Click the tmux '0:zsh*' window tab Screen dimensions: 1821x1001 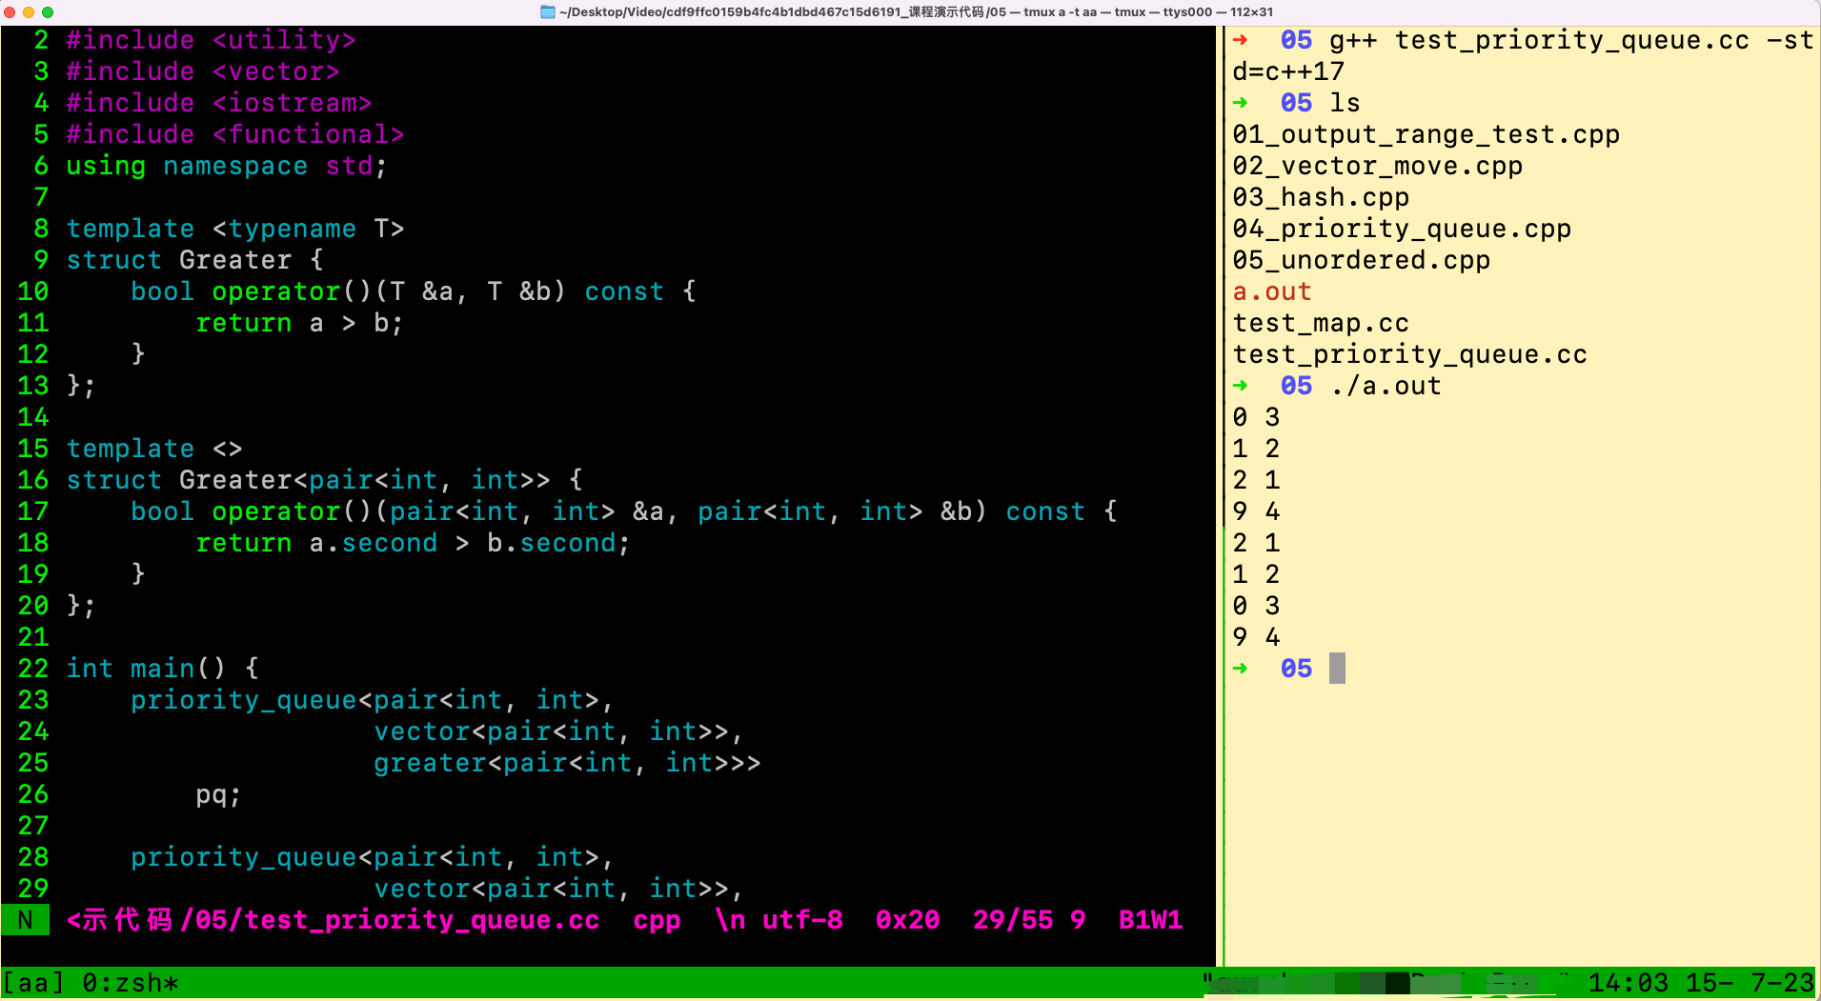[131, 983]
